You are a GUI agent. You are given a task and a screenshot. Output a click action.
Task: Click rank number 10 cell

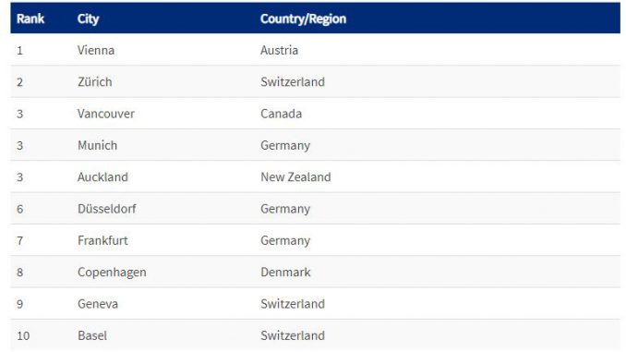[x=23, y=336]
